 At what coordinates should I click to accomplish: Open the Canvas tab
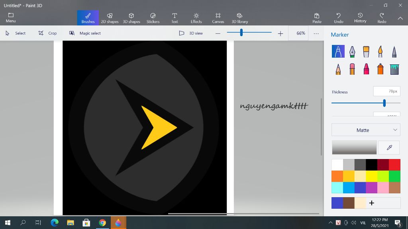(218, 18)
